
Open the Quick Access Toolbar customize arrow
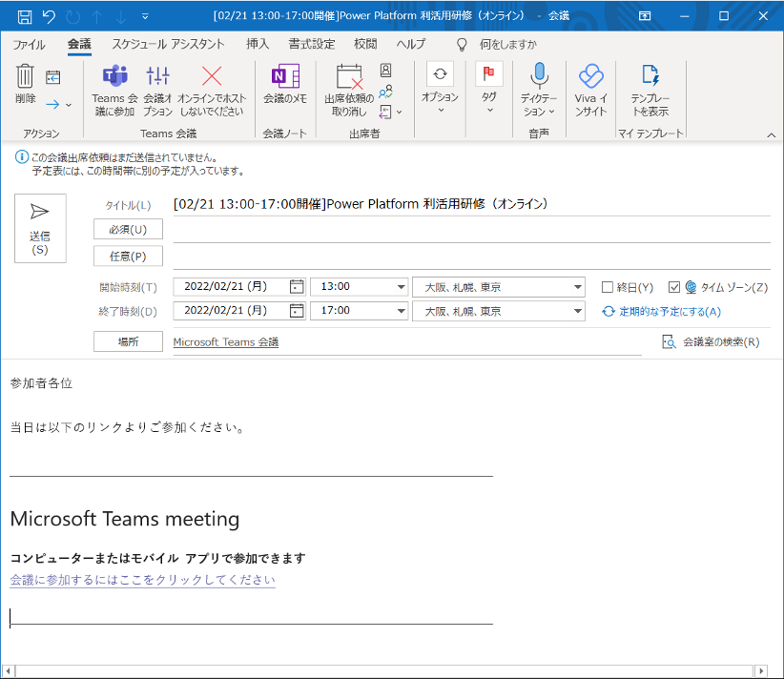(145, 16)
